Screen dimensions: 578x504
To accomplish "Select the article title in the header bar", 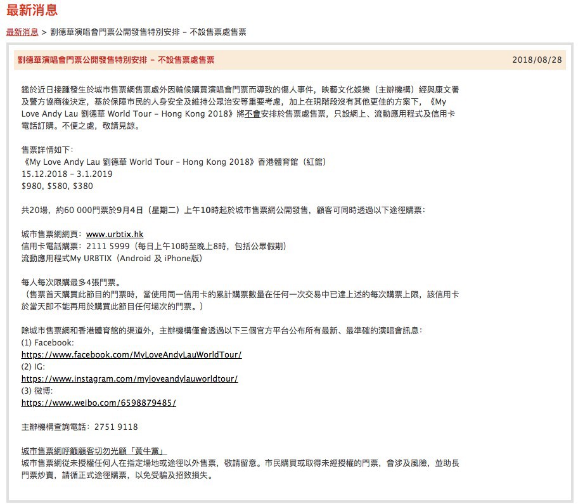I will pyautogui.click(x=115, y=60).
